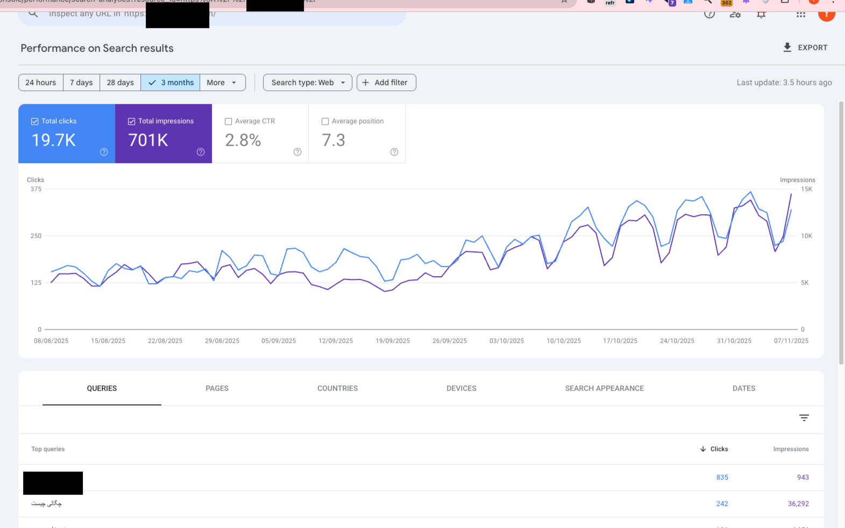
Task: Switch to the Devices tab
Action: point(461,388)
